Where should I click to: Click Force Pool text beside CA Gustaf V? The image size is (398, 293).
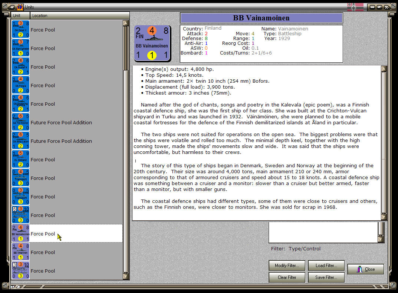[43, 67]
